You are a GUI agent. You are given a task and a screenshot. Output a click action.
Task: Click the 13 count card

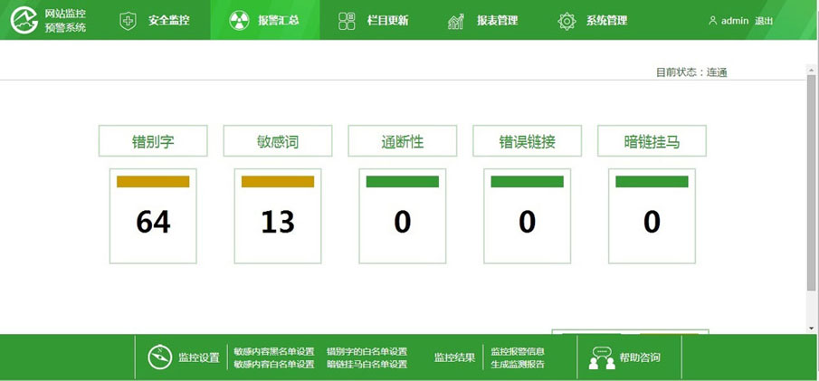coord(278,216)
